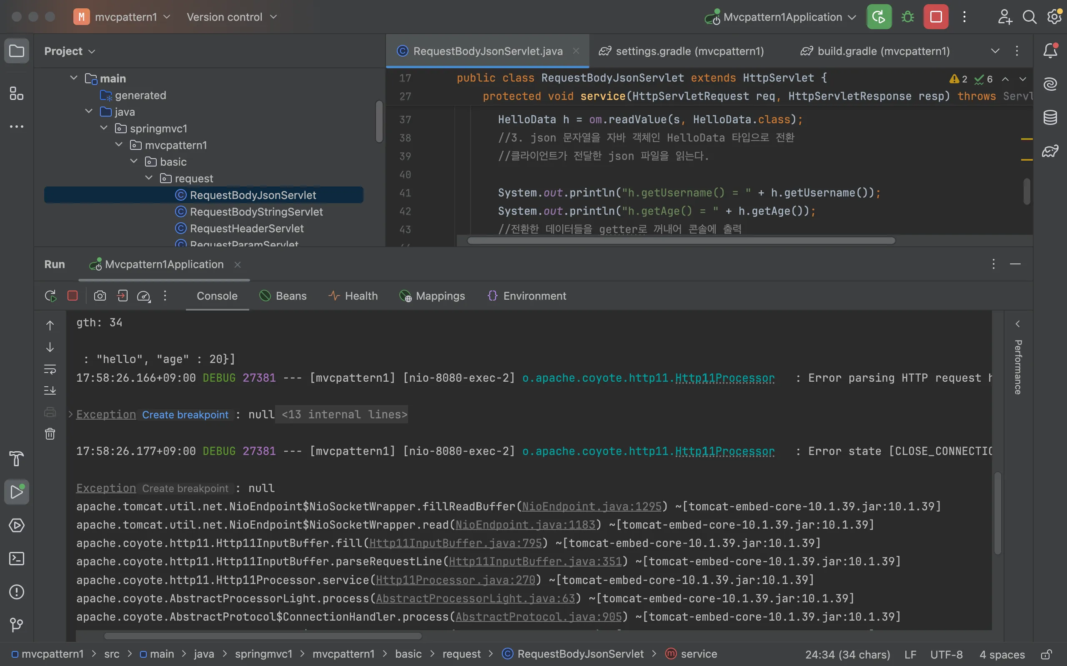
Task: Click the Rerun Mvcpattern1Application green button
Action: [x=879, y=17]
